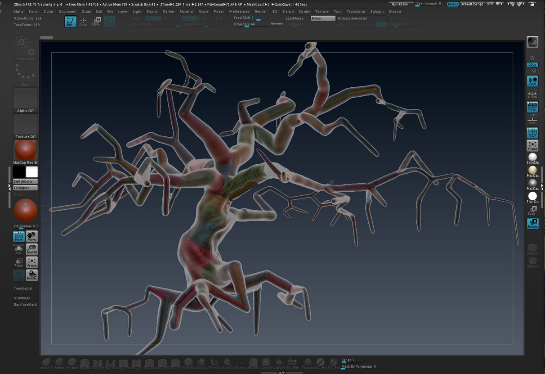Enable Transp transparency mode
The height and width of the screenshot is (374, 545).
click(19, 262)
